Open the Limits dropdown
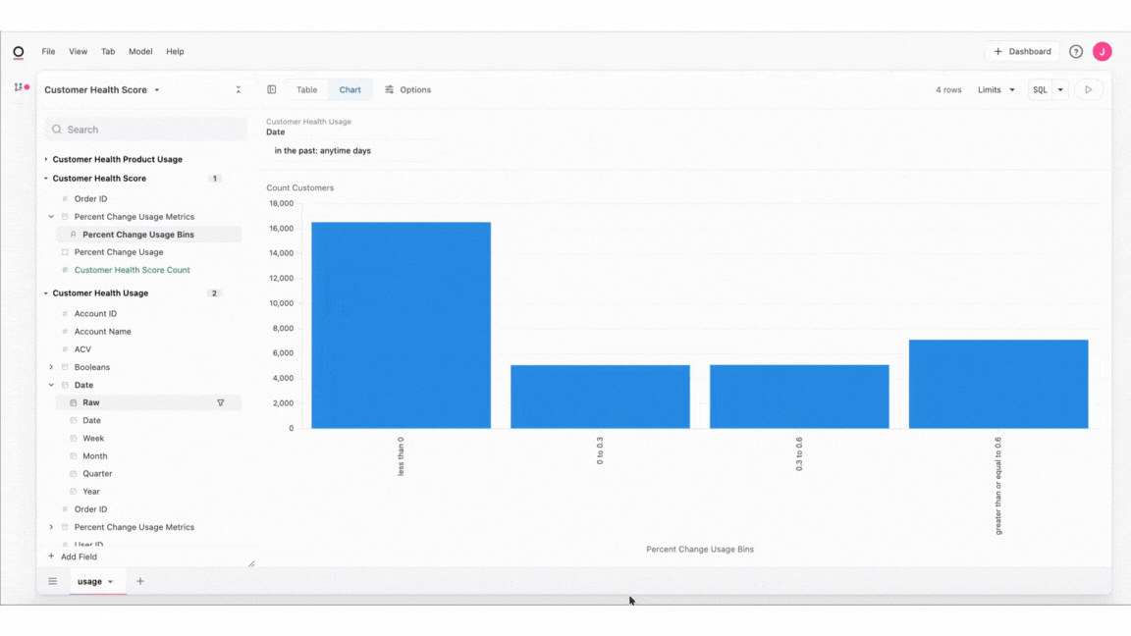The height and width of the screenshot is (636, 1131). [996, 90]
